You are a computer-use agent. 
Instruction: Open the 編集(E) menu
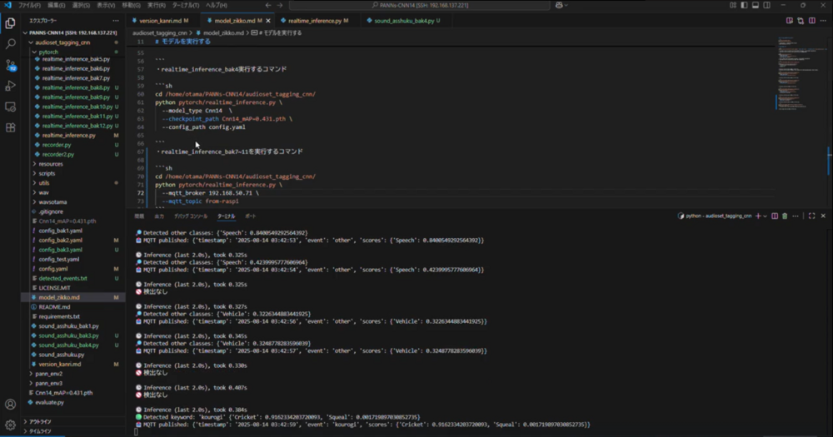(x=57, y=5)
